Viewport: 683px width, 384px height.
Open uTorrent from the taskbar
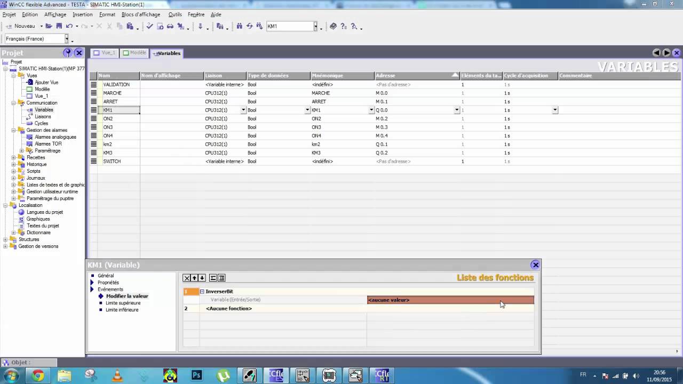(x=224, y=375)
